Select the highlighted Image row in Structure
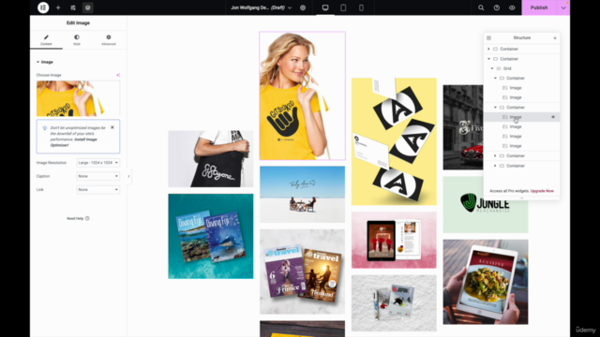This screenshot has height=337, width=600. coord(522,117)
